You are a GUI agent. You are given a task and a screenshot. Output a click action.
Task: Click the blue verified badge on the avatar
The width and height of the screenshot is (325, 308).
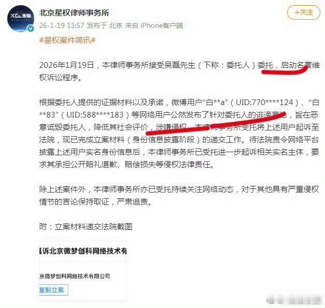point(31,28)
